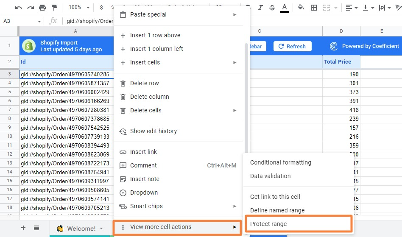This screenshot has height=237, width=402.
Task: Expand the merge cells dropdown arrow
Action: pos(335,8)
